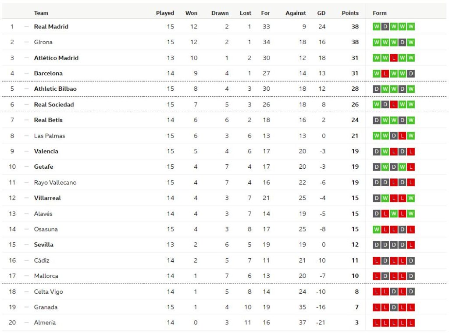Click the Points column header
449x334 pixels.
pyautogui.click(x=350, y=13)
